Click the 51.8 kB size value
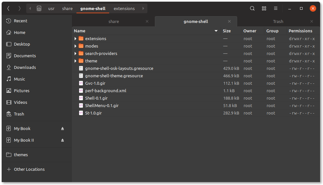323x185 pixels. coord(230,105)
